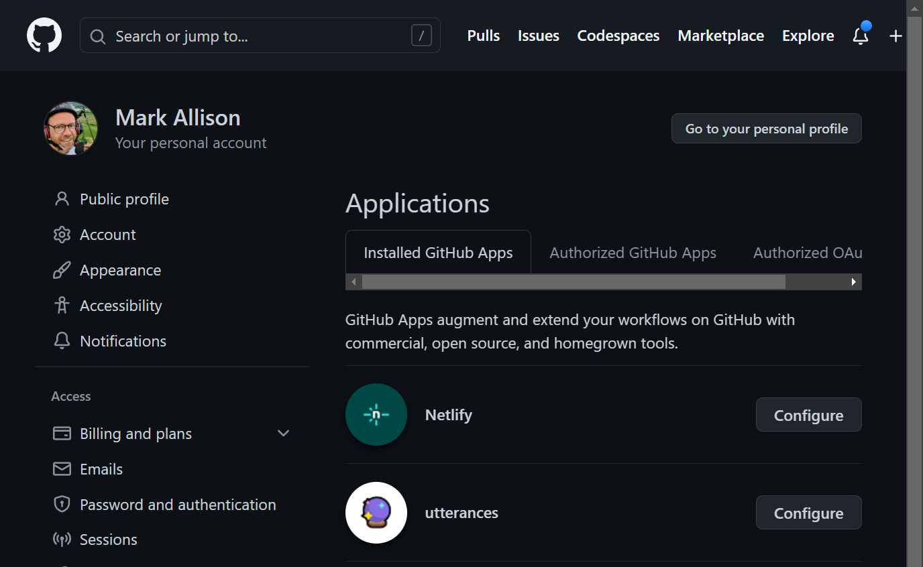Viewport: 923px width, 567px height.
Task: Configure the utterances app
Action: click(809, 513)
